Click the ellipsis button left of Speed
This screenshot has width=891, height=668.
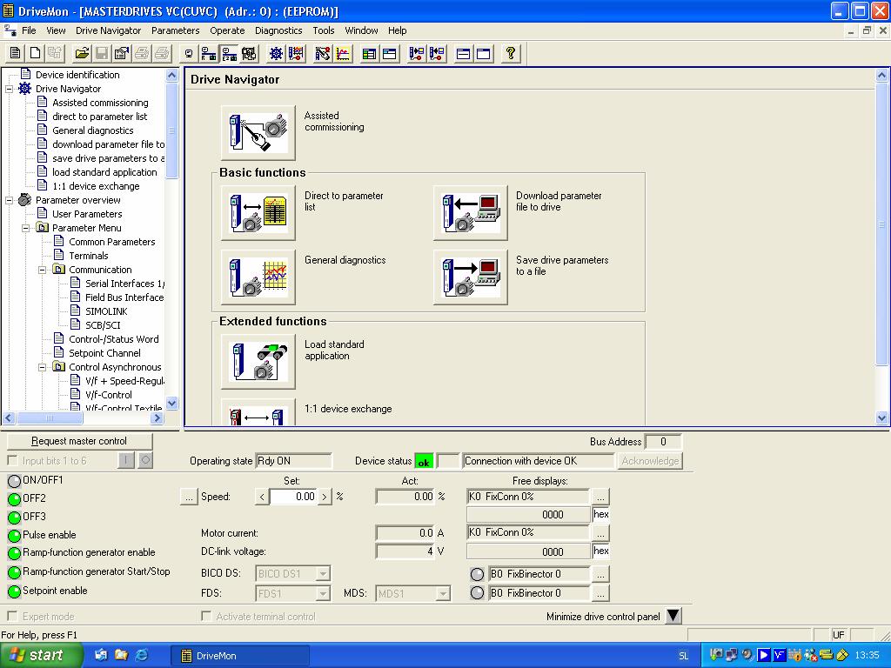point(189,497)
